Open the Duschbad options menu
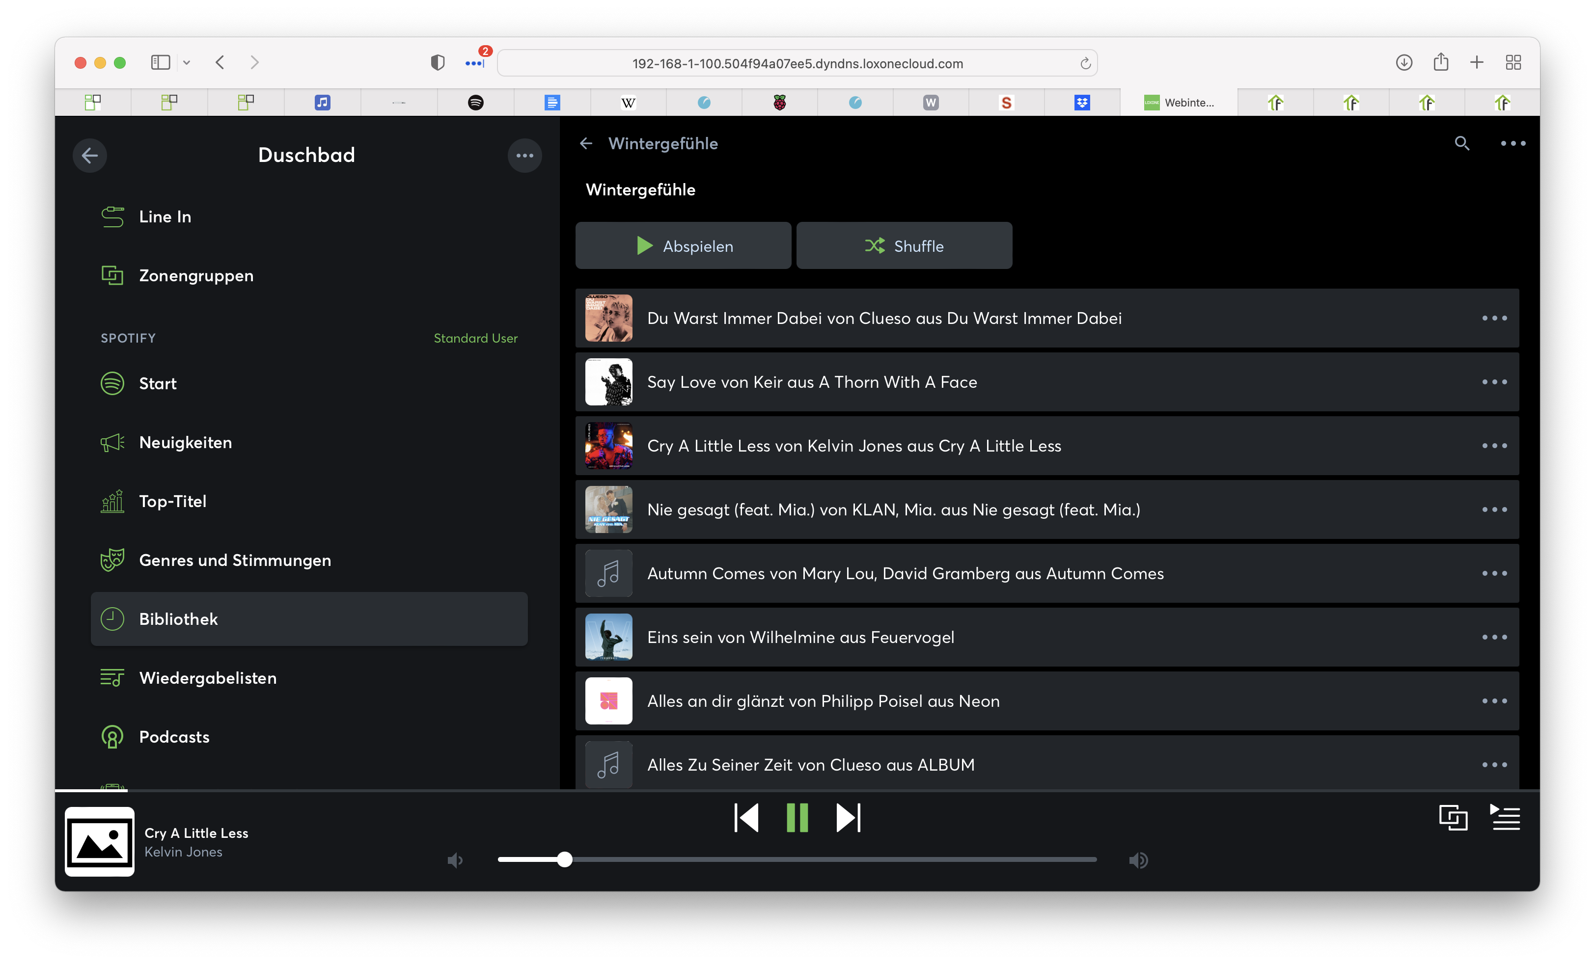The image size is (1595, 964). [524, 155]
